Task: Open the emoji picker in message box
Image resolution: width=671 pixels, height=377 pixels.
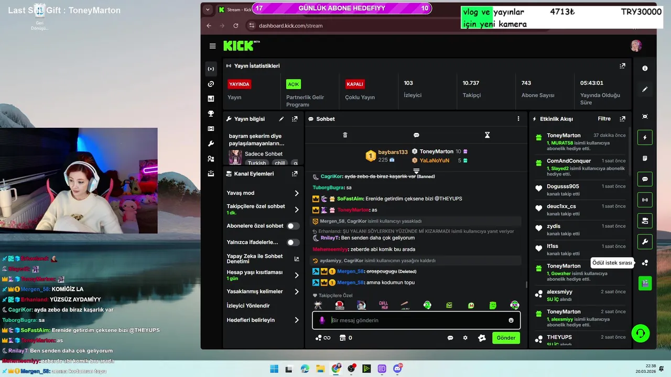Action: tap(511, 320)
